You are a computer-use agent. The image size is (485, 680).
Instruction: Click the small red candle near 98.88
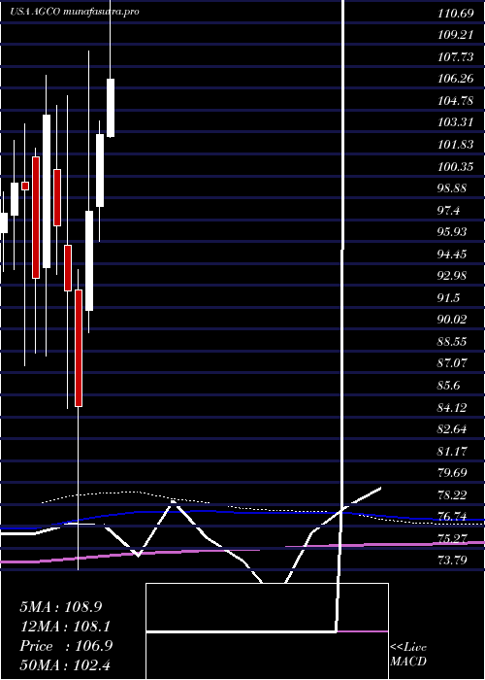tap(25, 186)
